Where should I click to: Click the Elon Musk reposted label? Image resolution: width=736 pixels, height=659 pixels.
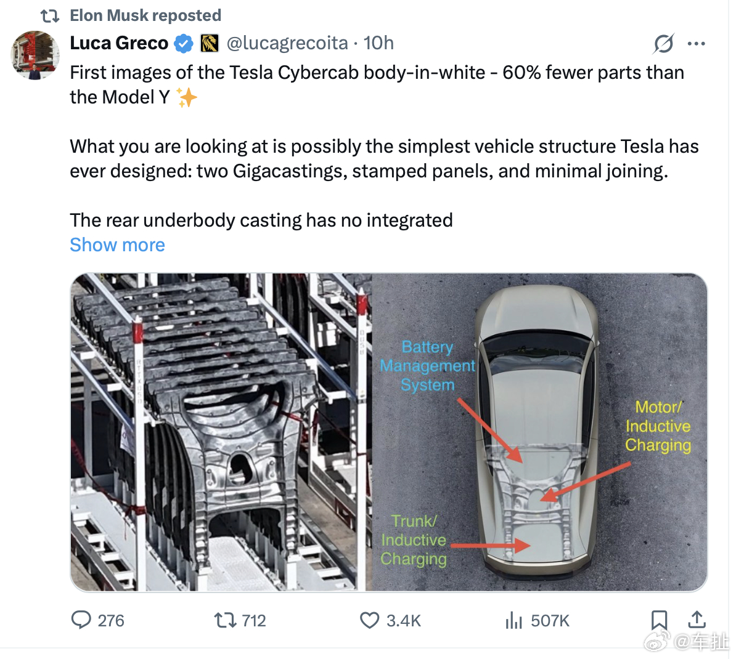tap(145, 15)
